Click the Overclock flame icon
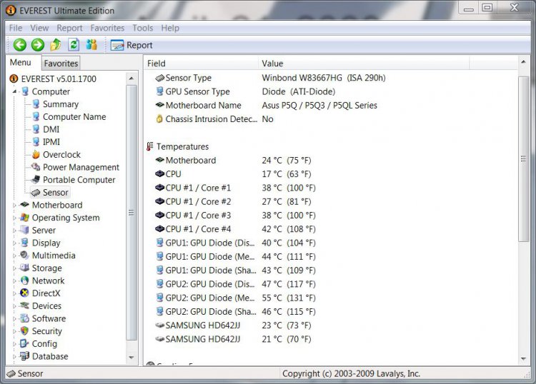The height and width of the screenshot is (384, 536). [x=36, y=155]
